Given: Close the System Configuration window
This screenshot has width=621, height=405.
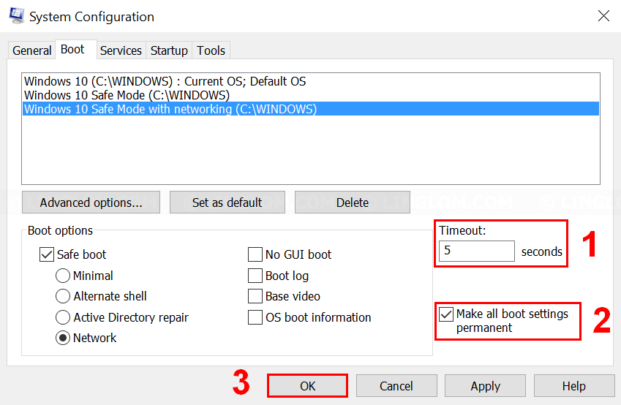Looking at the screenshot, I should point(603,16).
